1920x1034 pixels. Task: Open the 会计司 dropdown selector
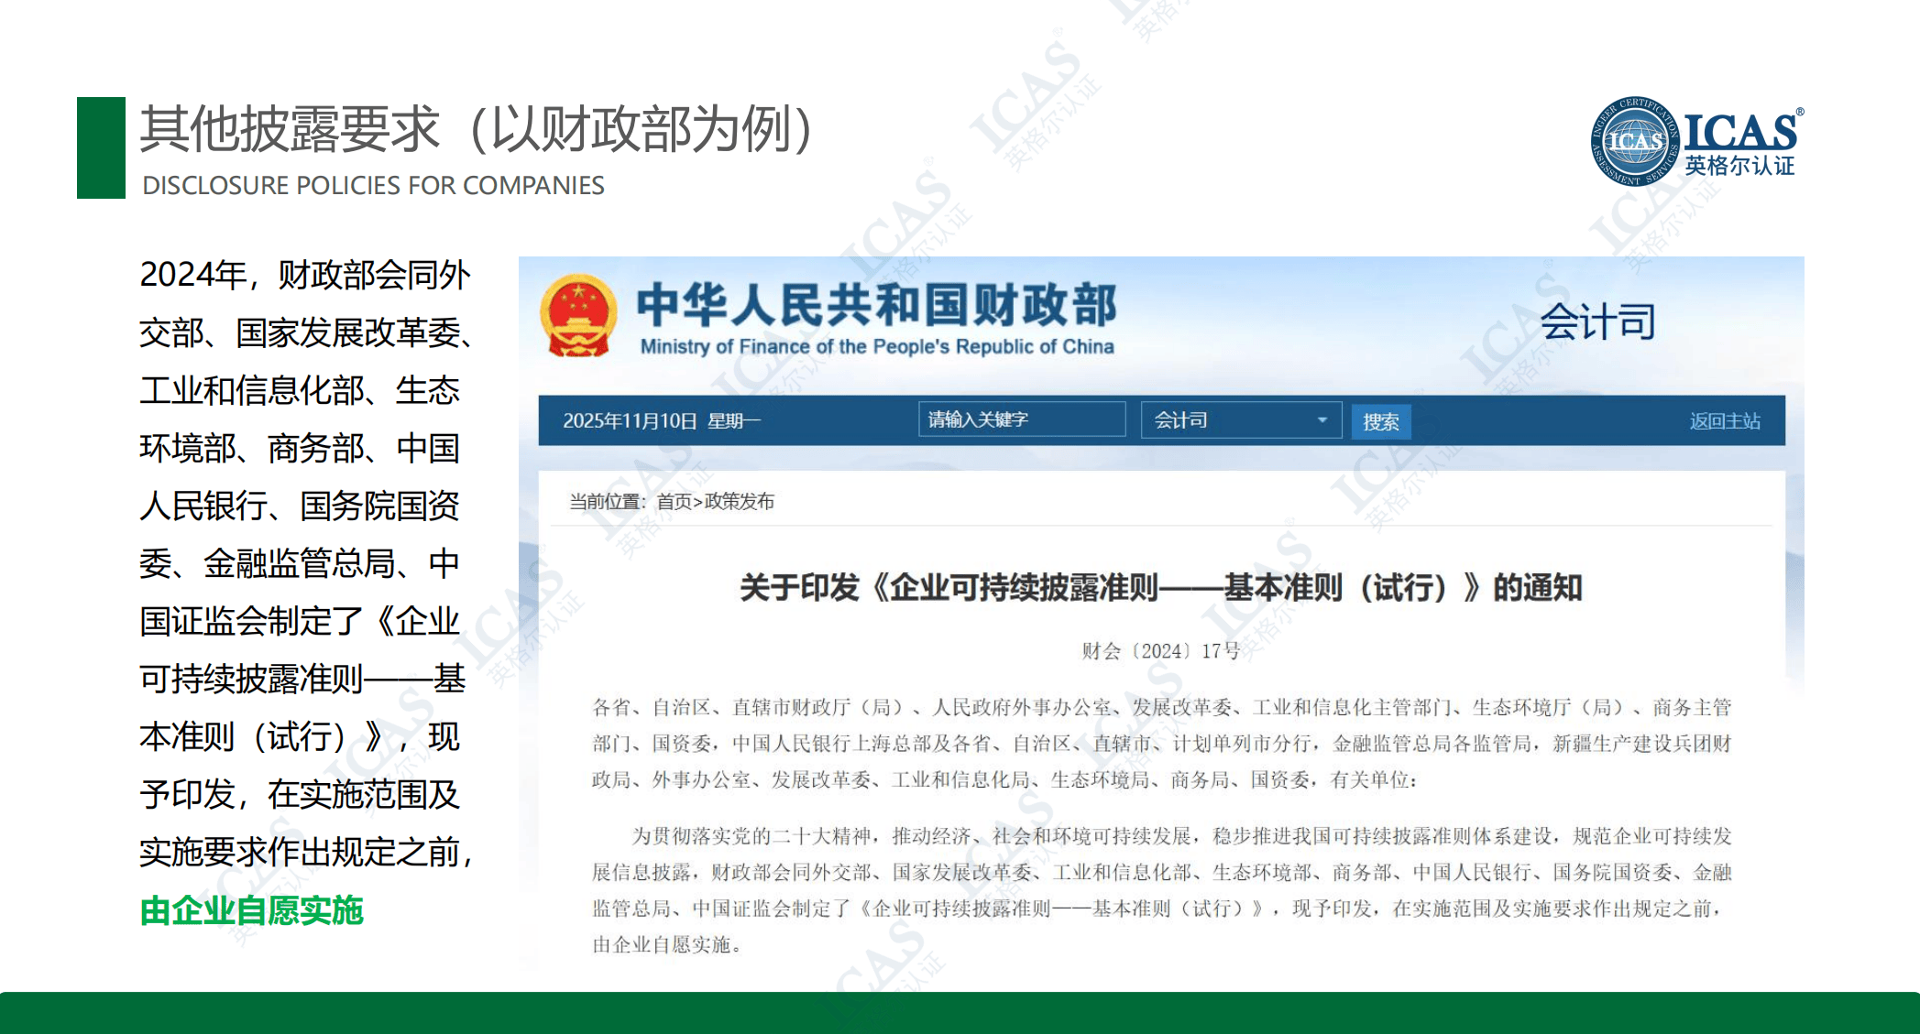1241,419
